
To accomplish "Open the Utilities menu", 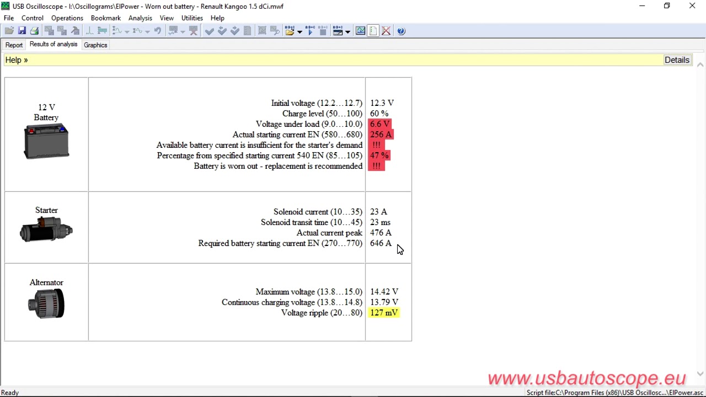I will [x=192, y=18].
